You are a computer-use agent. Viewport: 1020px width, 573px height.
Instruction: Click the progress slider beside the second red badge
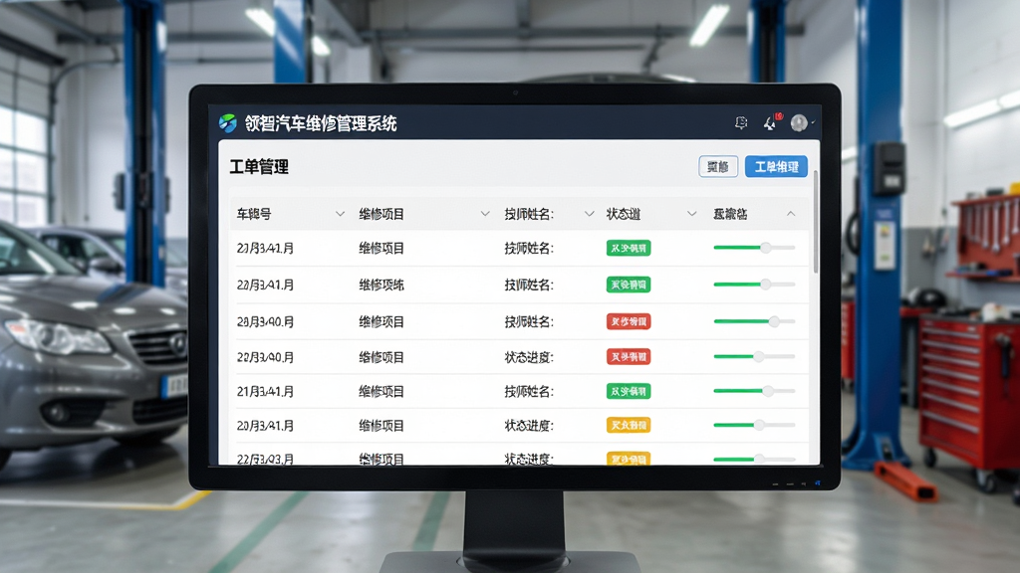pyautogui.click(x=754, y=357)
